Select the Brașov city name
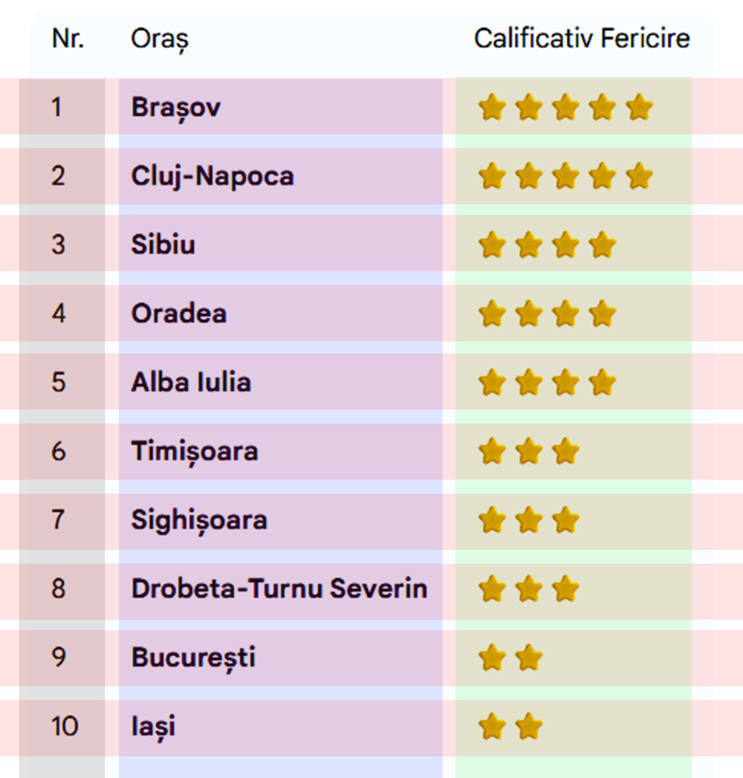The image size is (743, 778). point(176,108)
